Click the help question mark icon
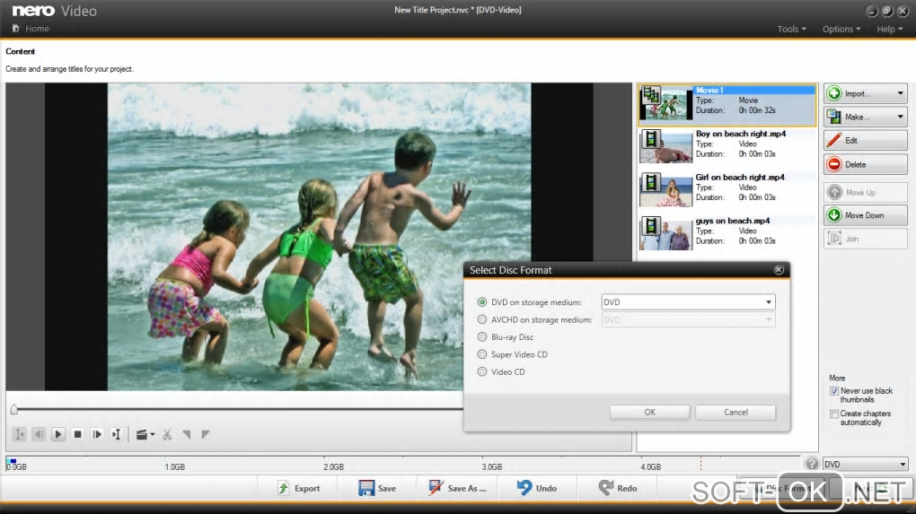The height and width of the screenshot is (514, 916). click(x=812, y=464)
